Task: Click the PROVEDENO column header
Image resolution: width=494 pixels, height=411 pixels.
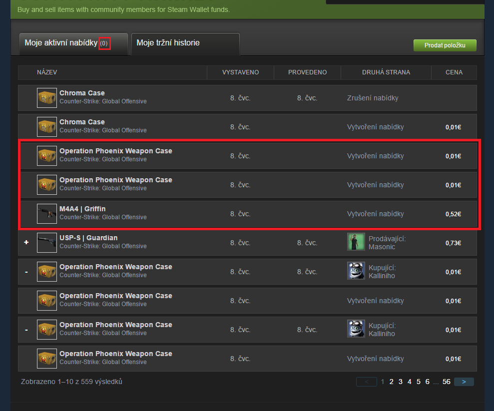Action: click(307, 72)
